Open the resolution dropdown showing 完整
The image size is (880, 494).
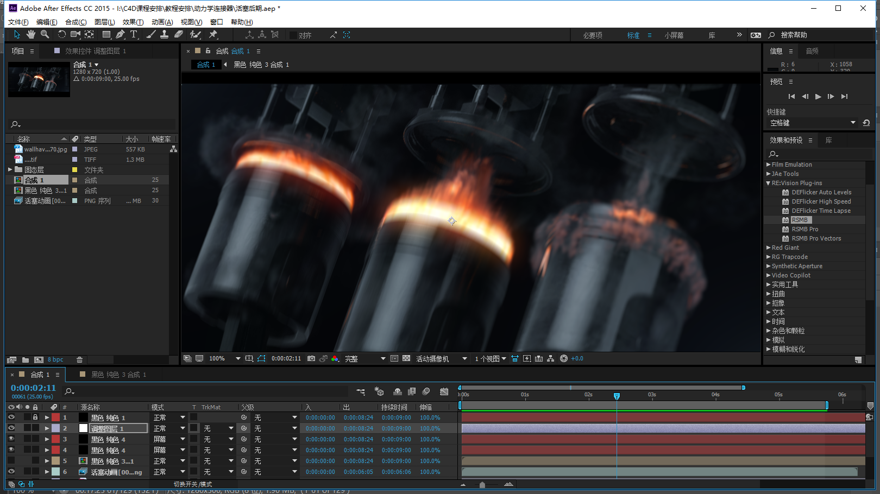point(365,359)
